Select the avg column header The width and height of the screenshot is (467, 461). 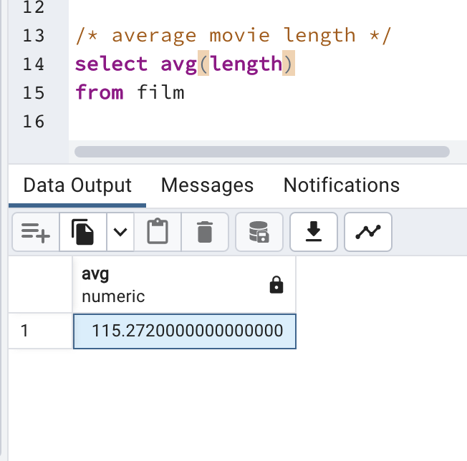coord(165,284)
